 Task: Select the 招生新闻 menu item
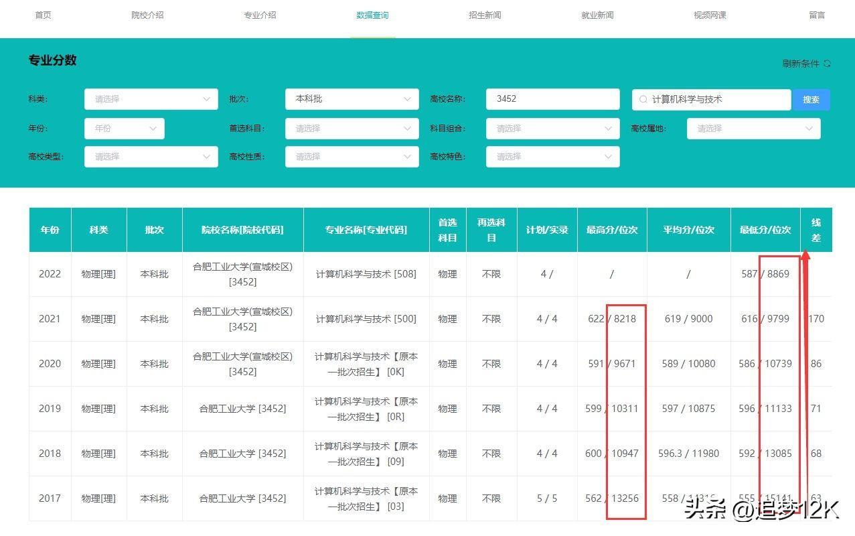[485, 15]
